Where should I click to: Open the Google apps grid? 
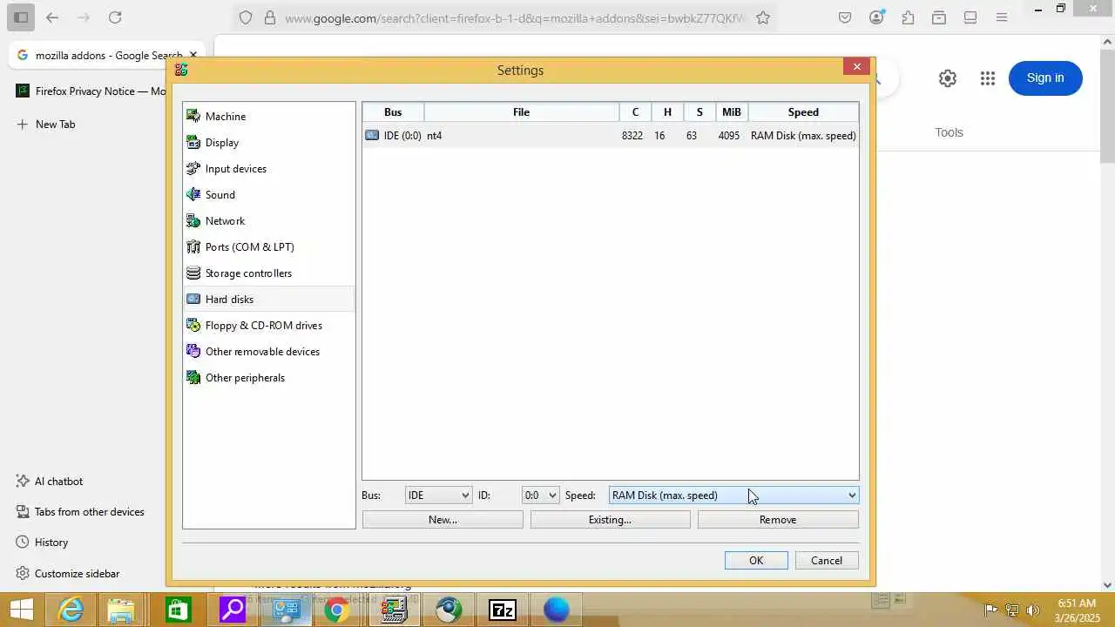pos(987,78)
